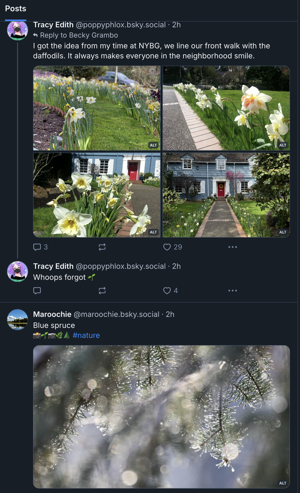The width and height of the screenshot is (300, 493).
Task: Open more options on "Whoops forgot" post
Action: pyautogui.click(x=232, y=291)
